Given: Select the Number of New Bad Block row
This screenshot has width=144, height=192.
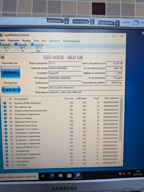Looking at the screenshot, I should [x=61, y=103].
